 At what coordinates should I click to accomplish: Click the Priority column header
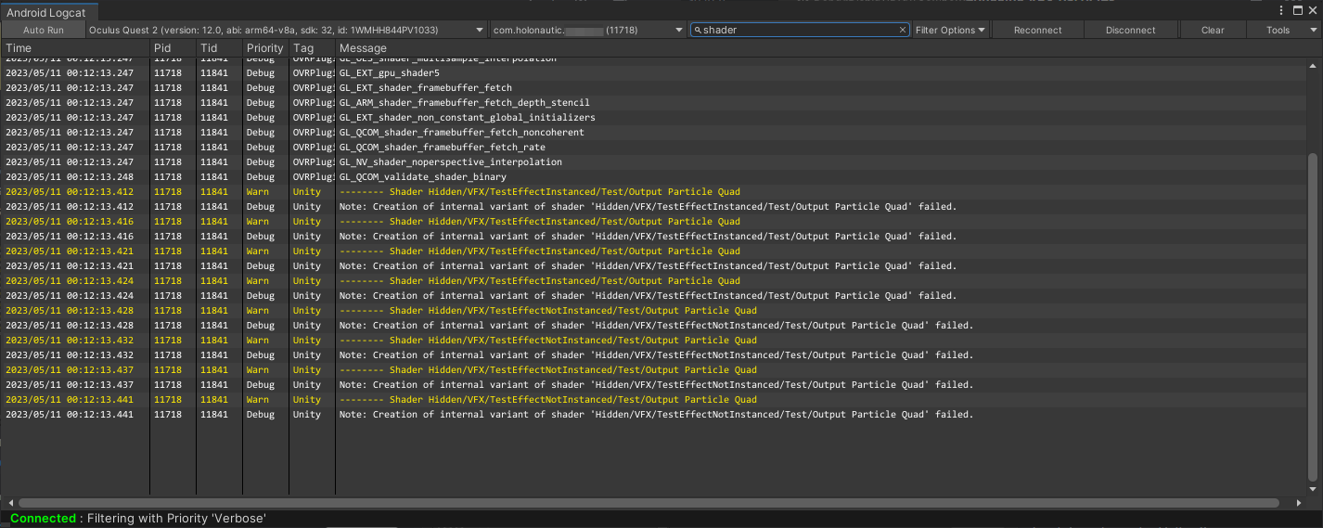(264, 47)
